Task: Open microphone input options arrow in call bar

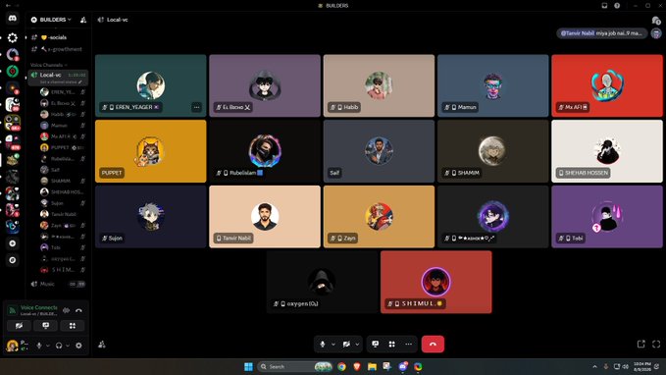Action: pos(333,344)
